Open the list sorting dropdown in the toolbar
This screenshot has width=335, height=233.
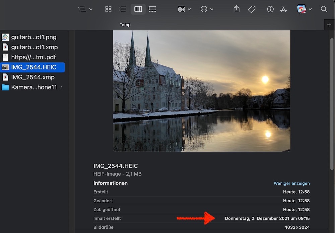tap(85, 9)
